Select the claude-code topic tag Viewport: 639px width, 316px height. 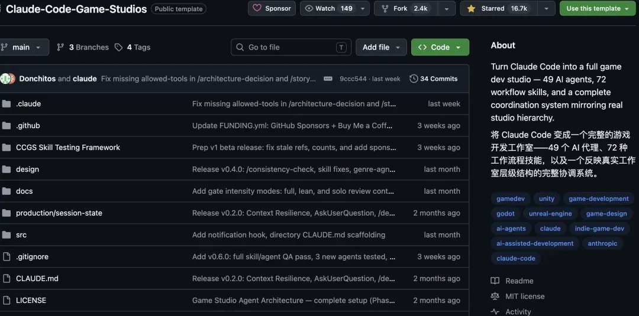(x=515, y=258)
